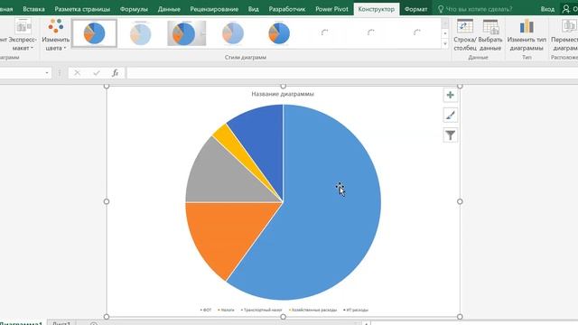Viewport: 578px width, 325px height.
Task: Open Chart Elements plus button
Action: click(x=450, y=95)
